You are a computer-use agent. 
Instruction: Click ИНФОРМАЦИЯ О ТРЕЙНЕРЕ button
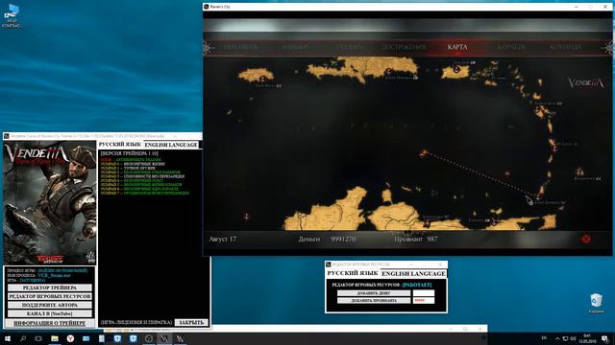tap(49, 324)
